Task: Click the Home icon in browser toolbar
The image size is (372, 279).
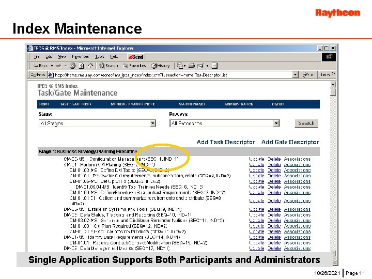Action: click(x=90, y=66)
